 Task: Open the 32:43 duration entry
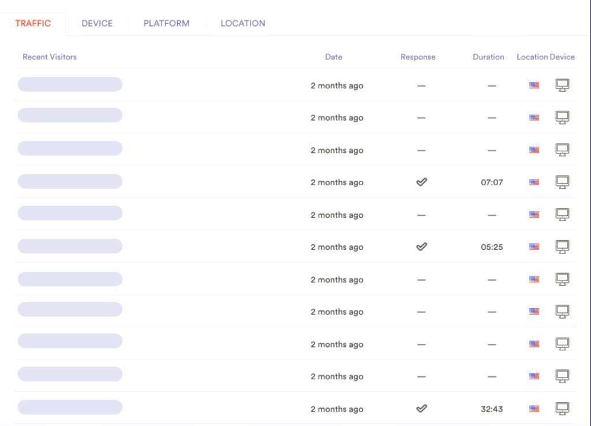(492, 409)
